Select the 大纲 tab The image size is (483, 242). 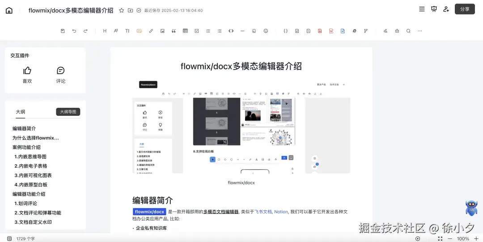pyautogui.click(x=21, y=112)
